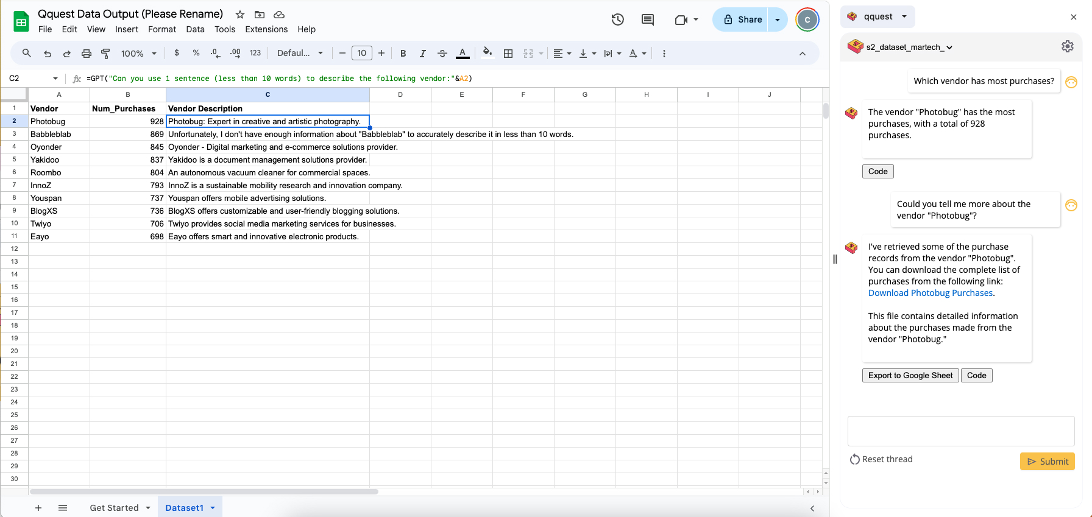Open the Download Photobug Purchases link
This screenshot has width=1092, height=517.
pyautogui.click(x=931, y=293)
